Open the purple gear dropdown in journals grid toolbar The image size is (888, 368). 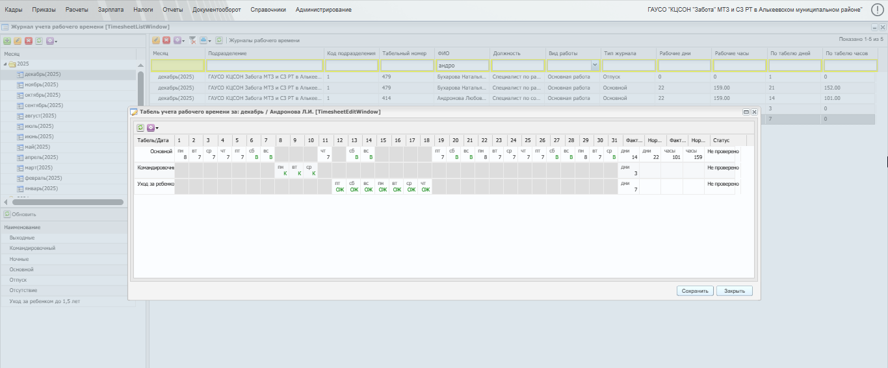tap(179, 40)
